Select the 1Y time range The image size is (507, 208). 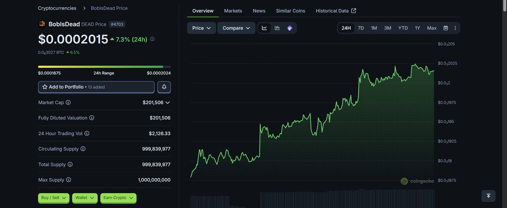(x=417, y=28)
